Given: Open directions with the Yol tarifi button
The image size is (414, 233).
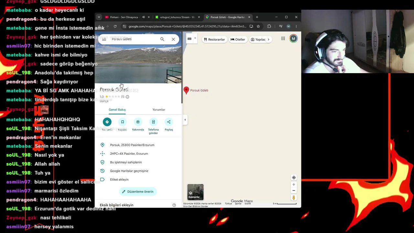Looking at the screenshot, I should coord(107,122).
